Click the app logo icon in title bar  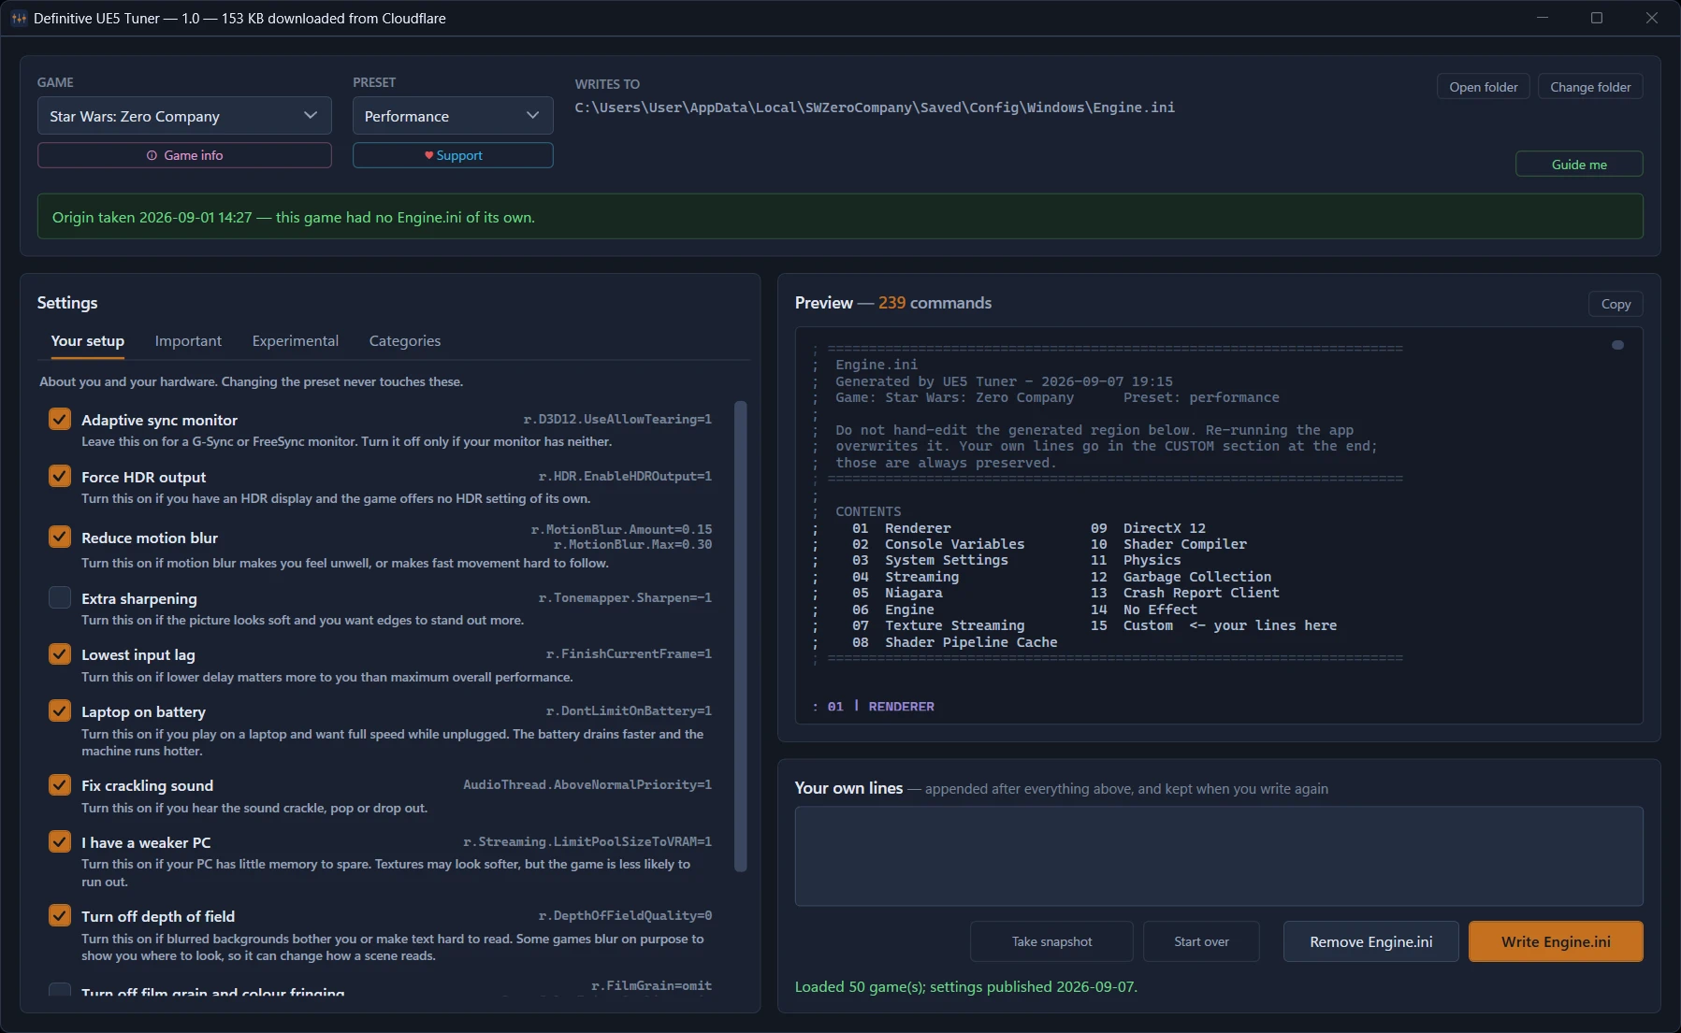click(x=18, y=18)
